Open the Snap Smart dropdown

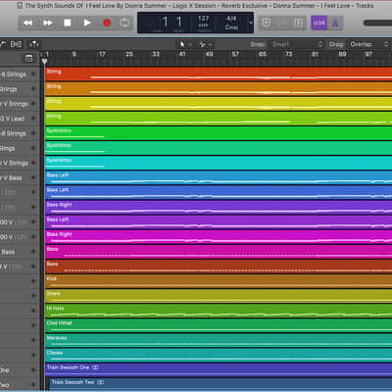pyautogui.click(x=296, y=44)
